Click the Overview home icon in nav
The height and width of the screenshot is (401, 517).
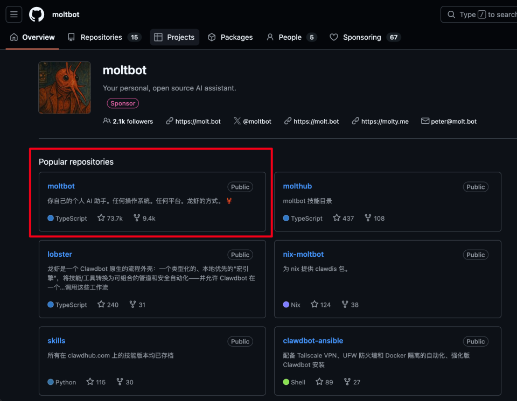point(14,37)
